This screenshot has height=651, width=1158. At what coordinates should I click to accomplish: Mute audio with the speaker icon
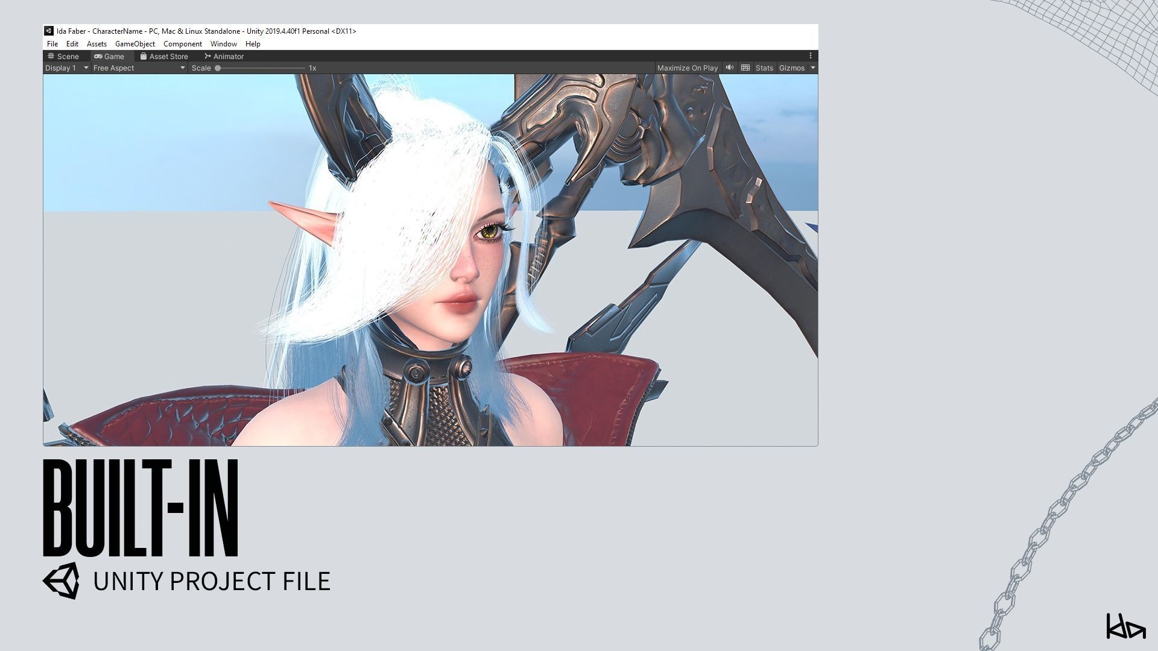coord(730,68)
